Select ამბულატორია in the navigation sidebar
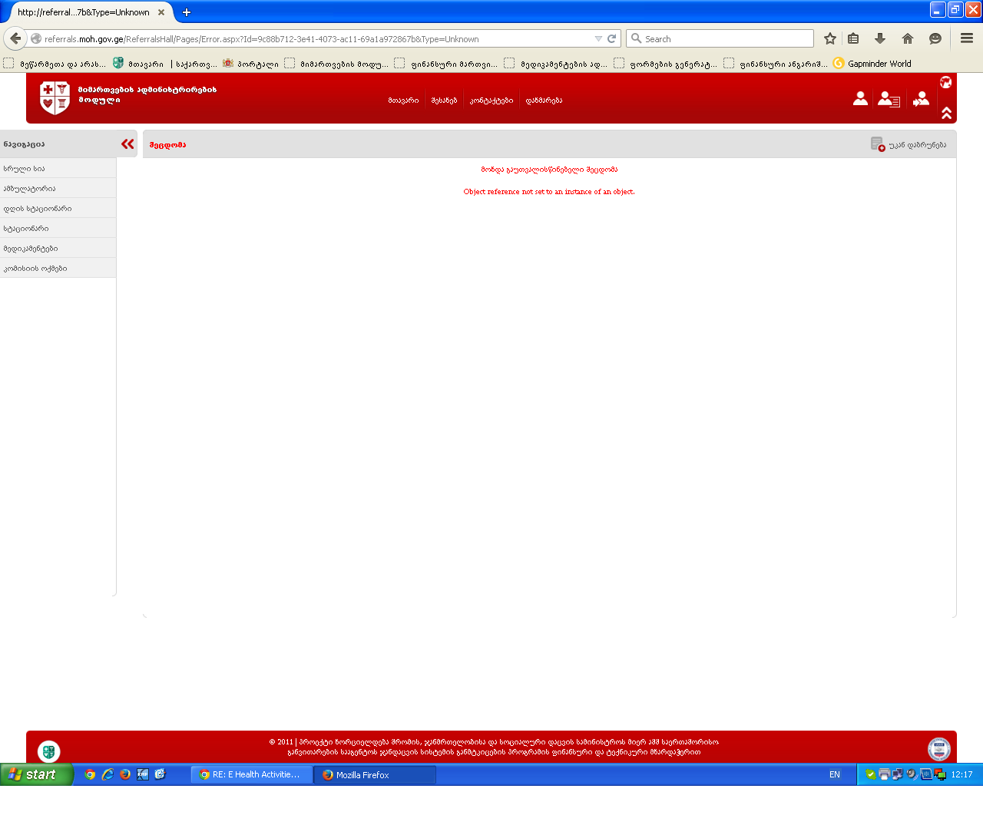The image size is (983, 825). [29, 189]
